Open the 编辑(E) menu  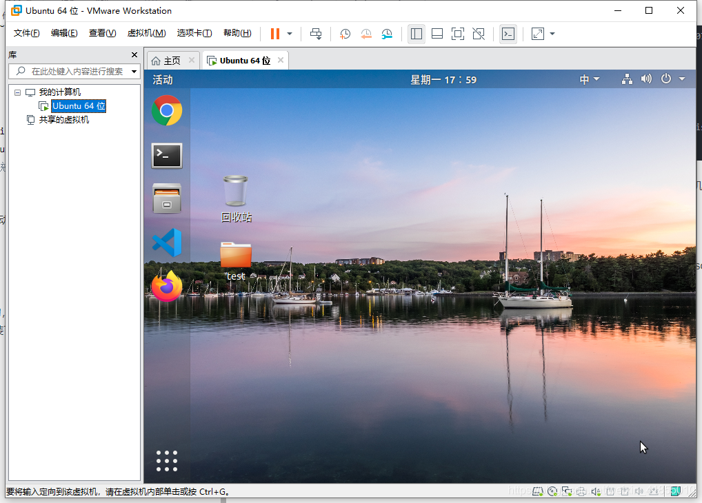click(x=64, y=33)
